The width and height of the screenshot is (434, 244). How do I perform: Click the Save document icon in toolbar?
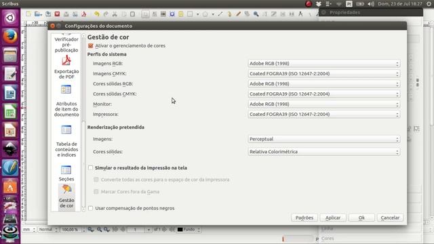click(48, 14)
